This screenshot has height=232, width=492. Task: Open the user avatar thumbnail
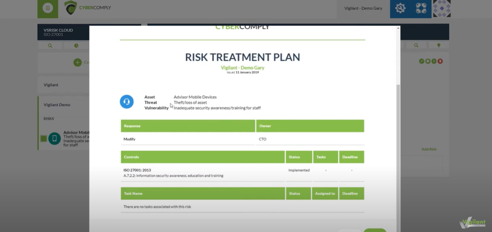click(442, 8)
